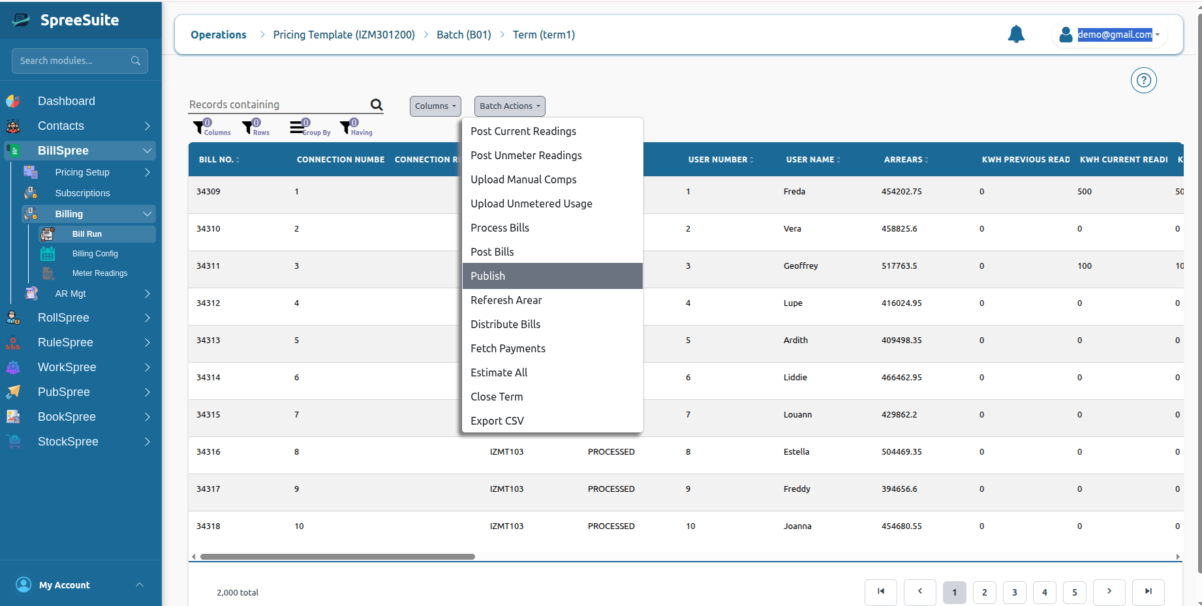Viewport: 1202px width, 606px height.
Task: Choose Upload Manual Comps menu item
Action: [552, 179]
